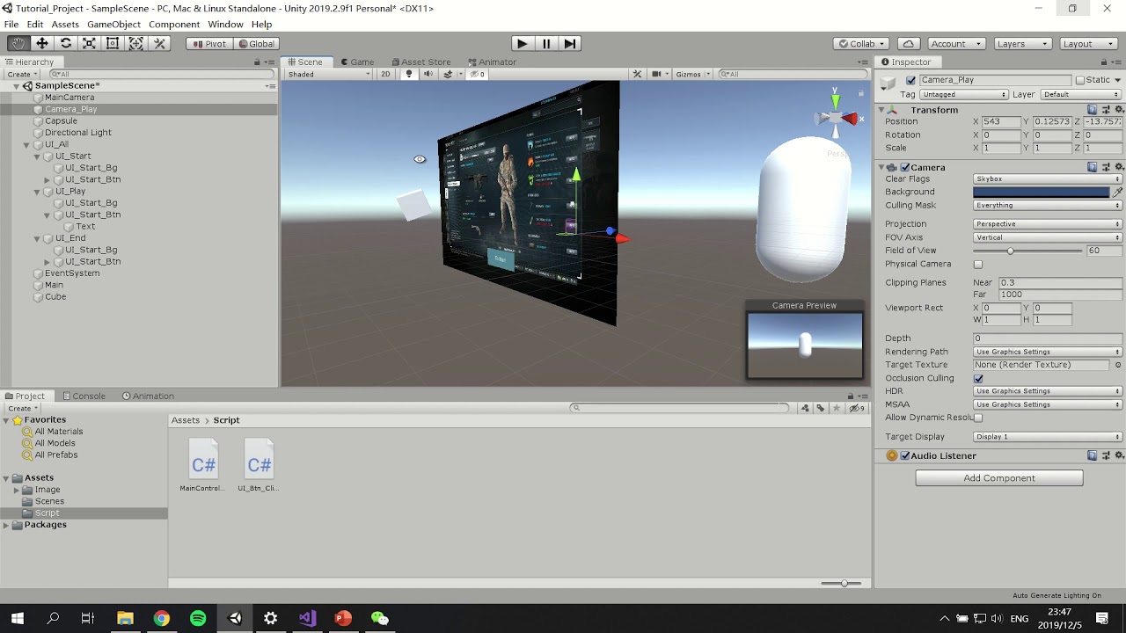Viewport: 1126px width, 633px height.
Task: Start Play mode
Action: coord(523,43)
